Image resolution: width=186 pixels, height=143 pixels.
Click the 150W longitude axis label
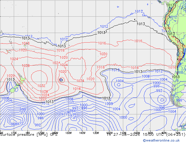pos(69,133)
